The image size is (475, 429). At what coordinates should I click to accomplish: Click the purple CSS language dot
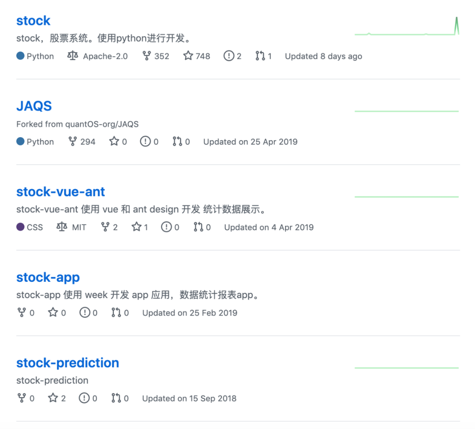tap(20, 227)
